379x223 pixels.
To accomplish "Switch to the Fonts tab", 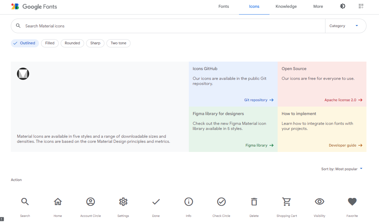I will tap(224, 6).
